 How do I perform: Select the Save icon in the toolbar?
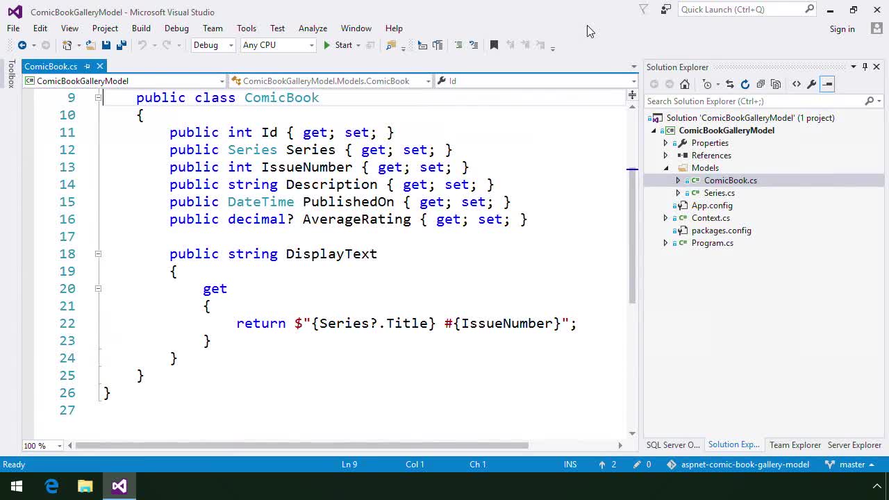(106, 45)
